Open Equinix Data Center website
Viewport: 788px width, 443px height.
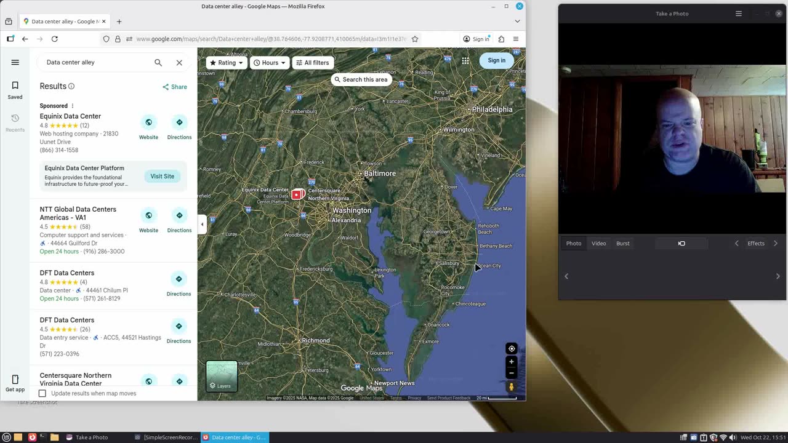148,122
